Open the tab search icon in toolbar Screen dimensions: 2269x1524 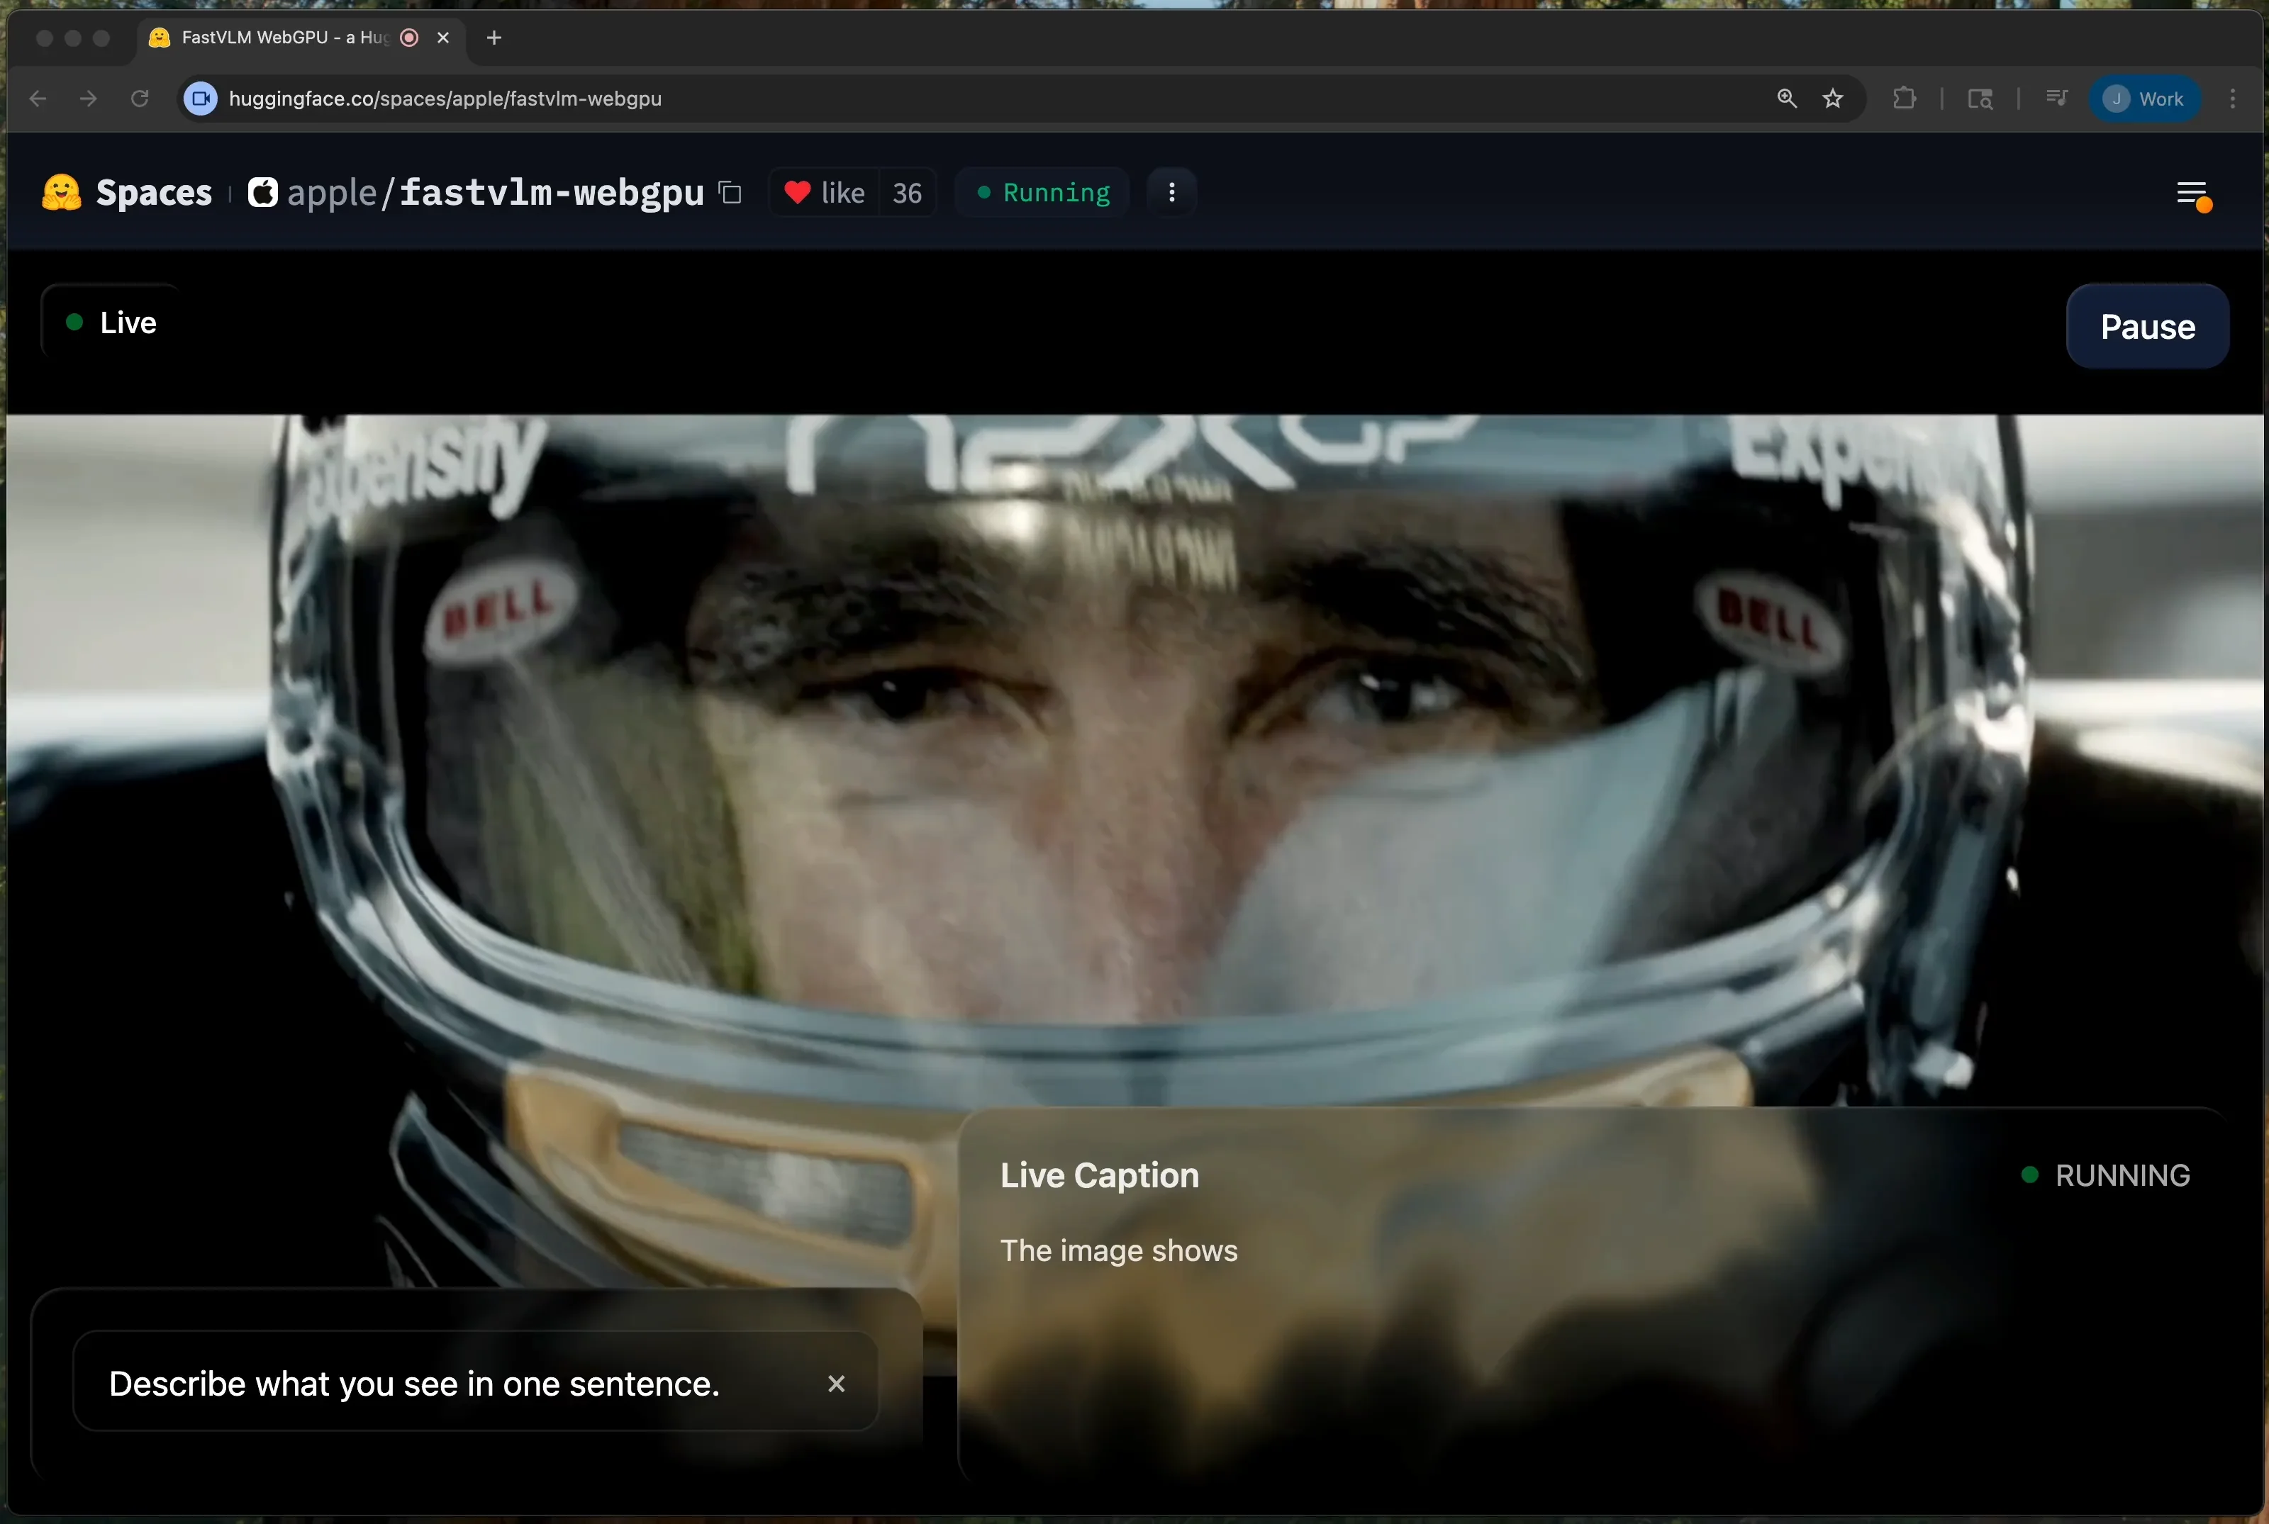point(1980,98)
